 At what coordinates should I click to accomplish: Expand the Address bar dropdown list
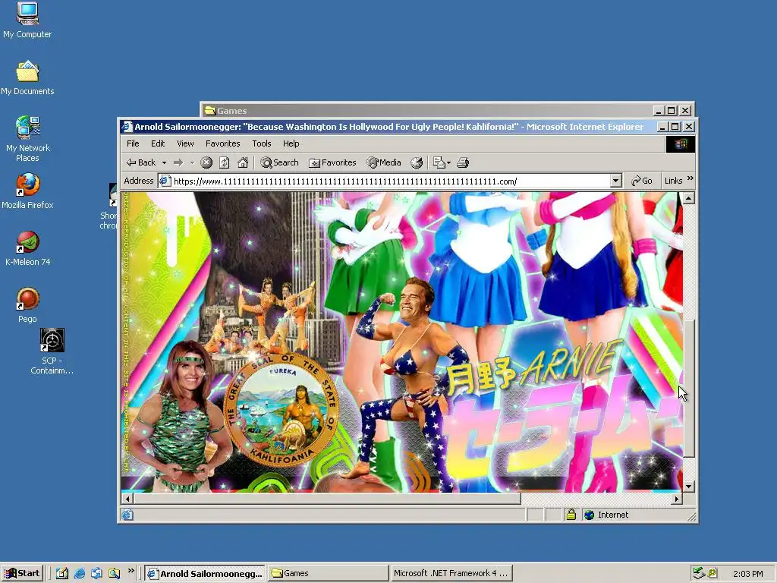(616, 181)
